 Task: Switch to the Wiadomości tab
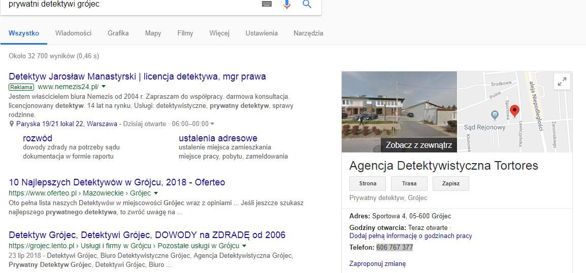(73, 33)
